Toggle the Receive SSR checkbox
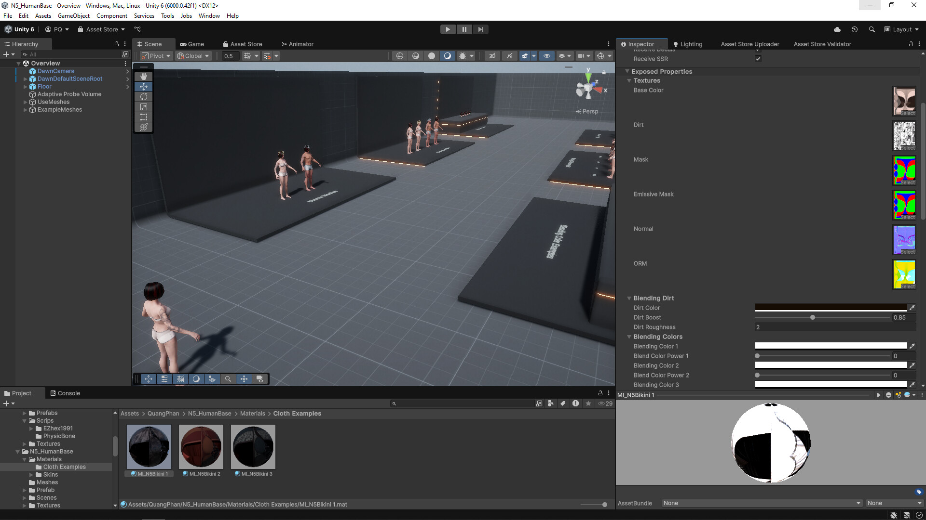Image resolution: width=926 pixels, height=520 pixels. point(758,59)
